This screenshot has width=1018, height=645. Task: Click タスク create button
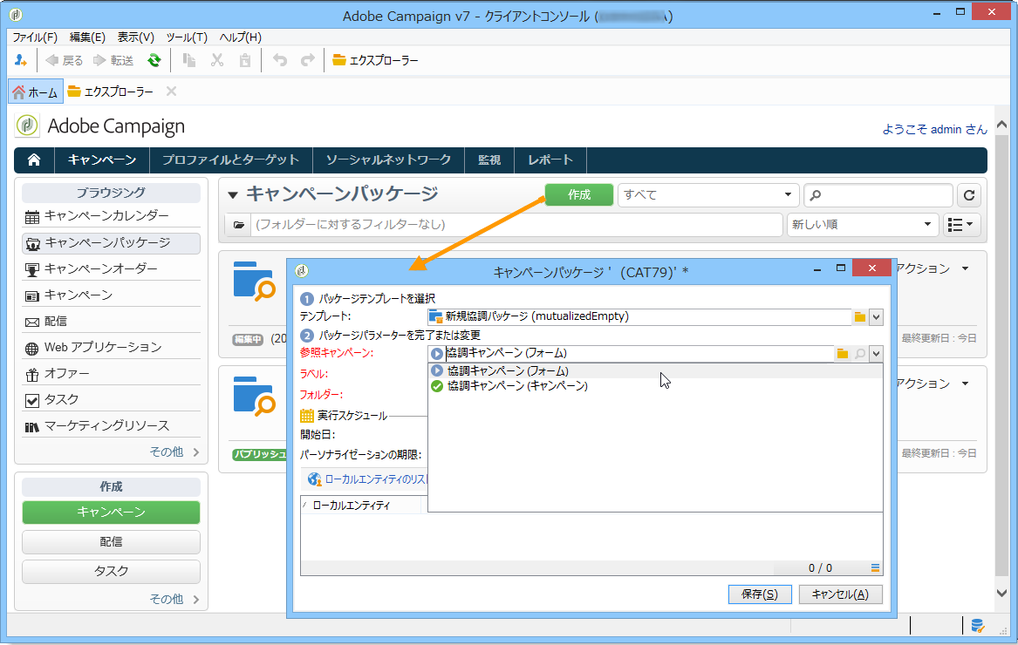tap(111, 572)
